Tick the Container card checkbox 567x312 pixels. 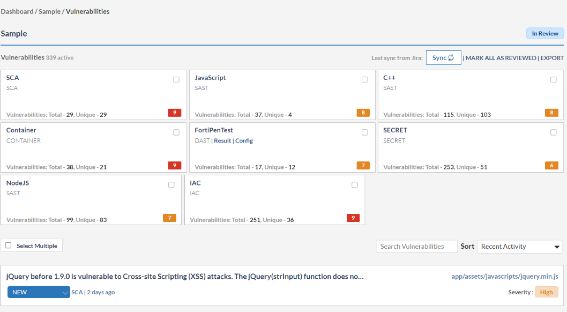pos(176,132)
